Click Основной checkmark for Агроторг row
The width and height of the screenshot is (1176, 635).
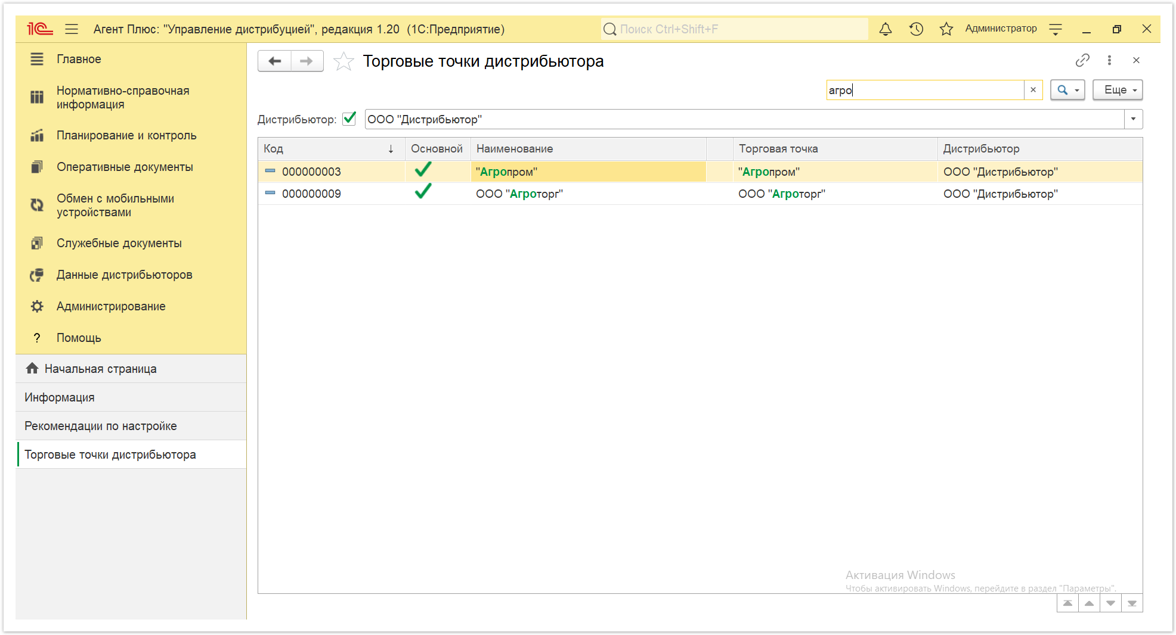pos(423,192)
